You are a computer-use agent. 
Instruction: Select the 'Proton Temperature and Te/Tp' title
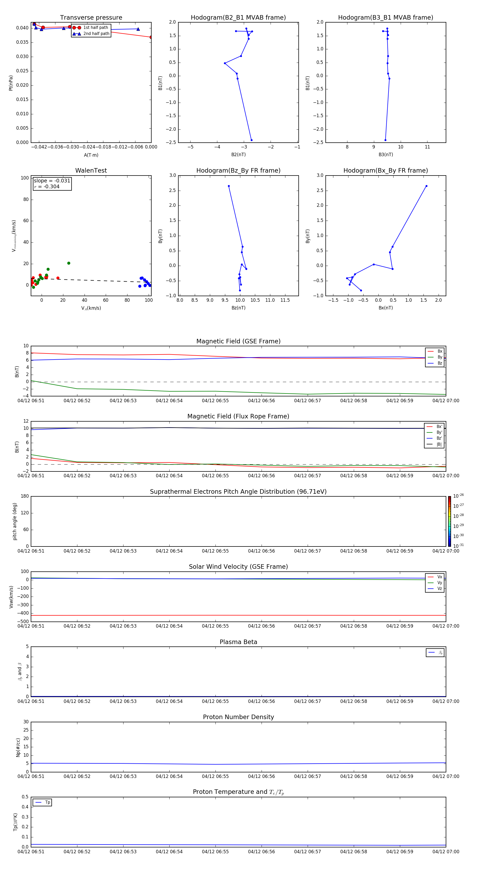click(238, 792)
